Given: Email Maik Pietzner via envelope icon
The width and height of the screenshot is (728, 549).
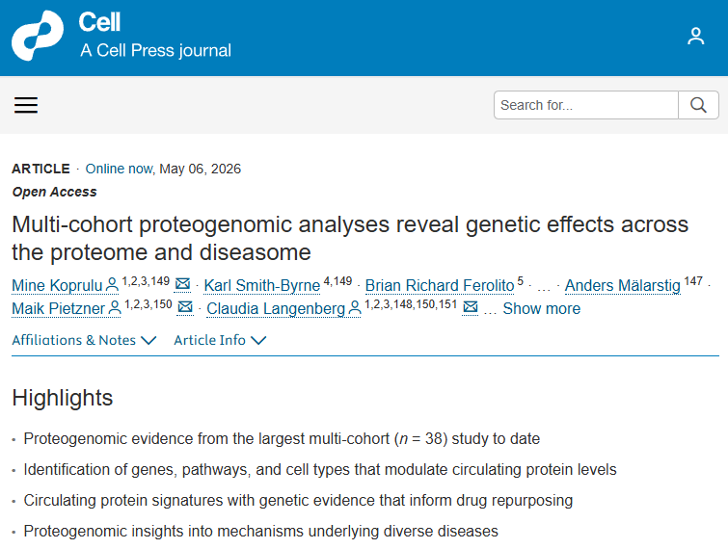Looking at the screenshot, I should pos(185,307).
